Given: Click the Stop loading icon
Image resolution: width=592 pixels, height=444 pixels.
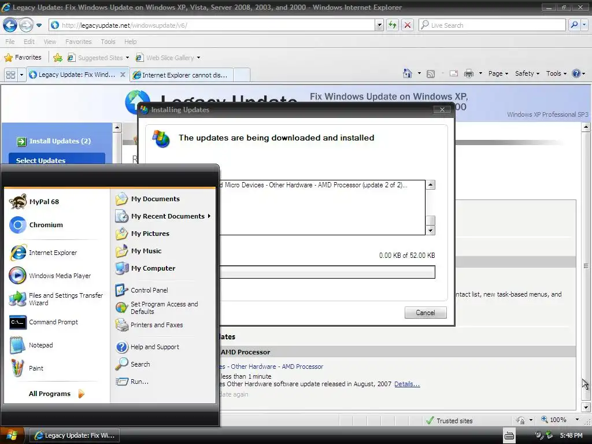Looking at the screenshot, I should tap(408, 25).
